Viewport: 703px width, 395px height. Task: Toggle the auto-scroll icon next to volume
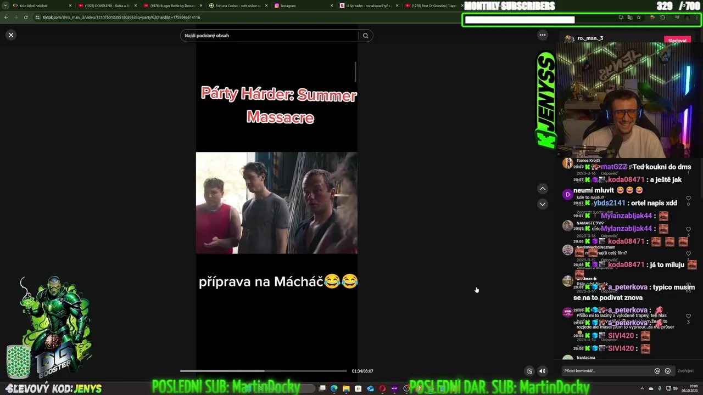[x=529, y=371]
